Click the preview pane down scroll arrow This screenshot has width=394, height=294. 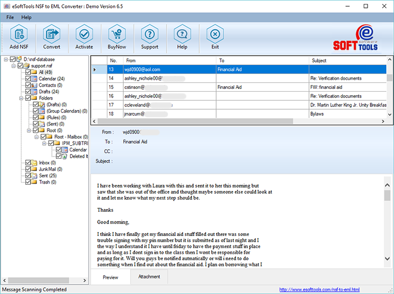[x=387, y=259]
